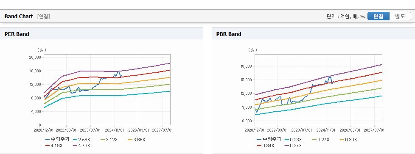Click 2022/03/01 on PBR Band x-axis

point(278,130)
